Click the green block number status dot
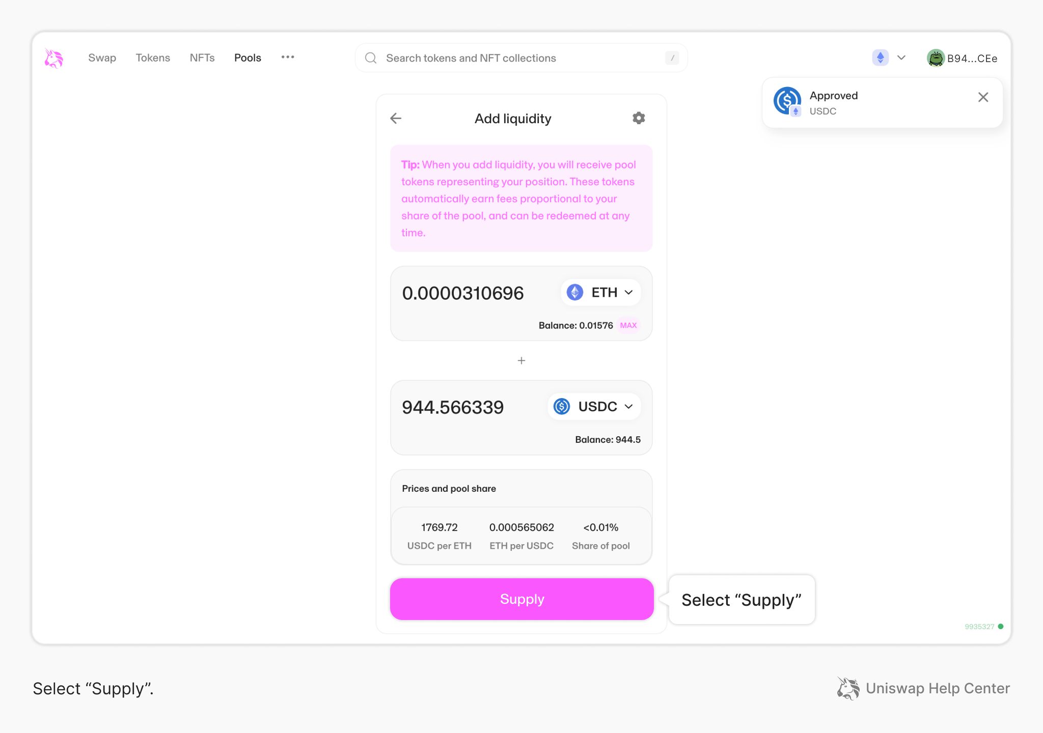The height and width of the screenshot is (733, 1043). (1001, 627)
